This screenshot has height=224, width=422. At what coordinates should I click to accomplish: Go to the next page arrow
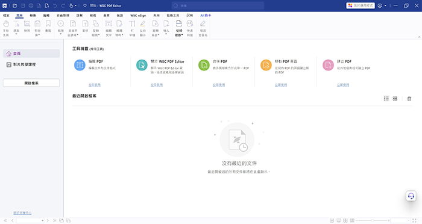[x=48, y=220]
